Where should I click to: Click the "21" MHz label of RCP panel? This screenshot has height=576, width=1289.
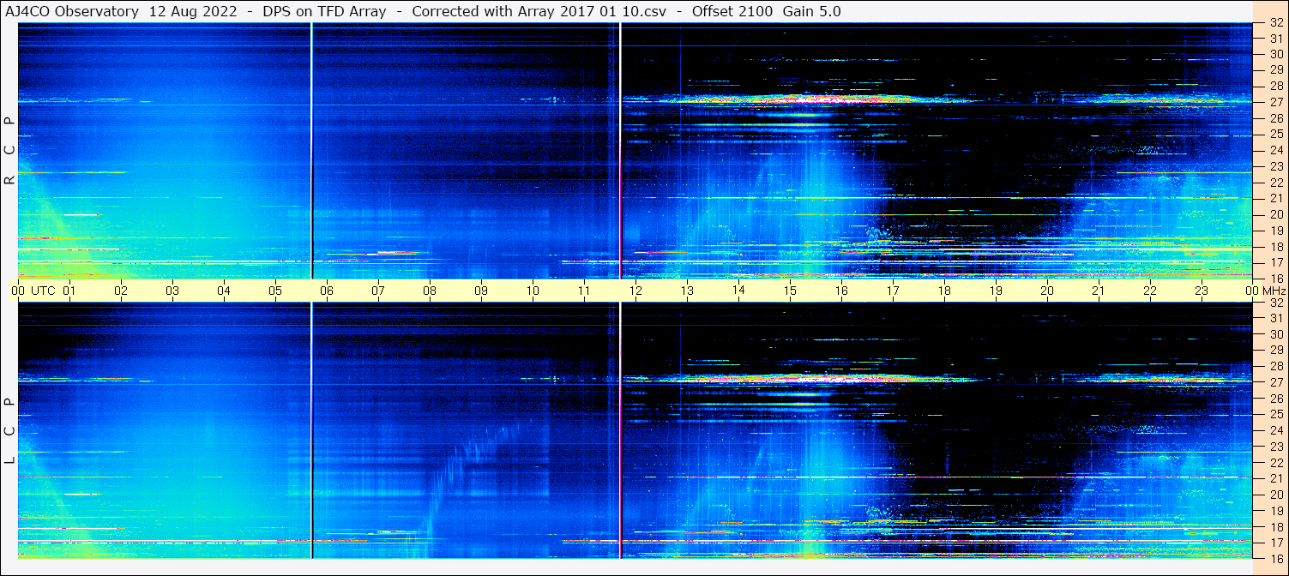point(1276,198)
